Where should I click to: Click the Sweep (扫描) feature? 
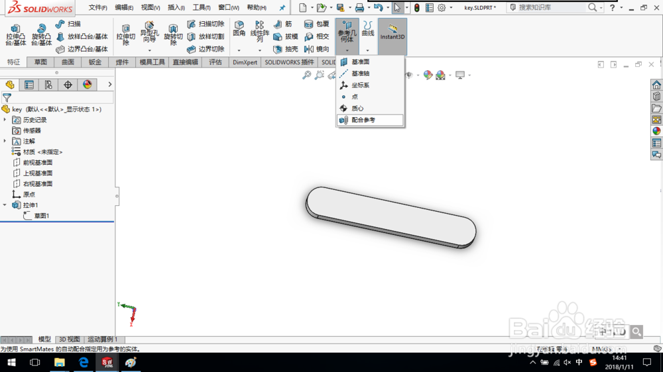click(68, 24)
